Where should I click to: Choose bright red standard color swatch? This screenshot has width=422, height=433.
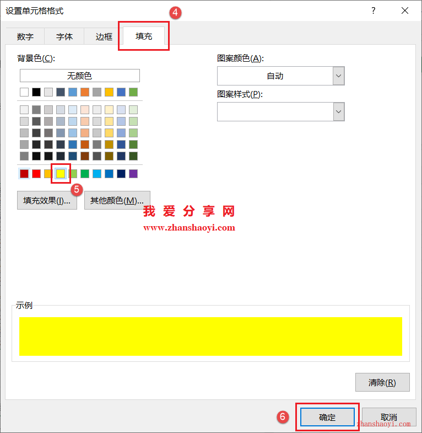pos(36,174)
